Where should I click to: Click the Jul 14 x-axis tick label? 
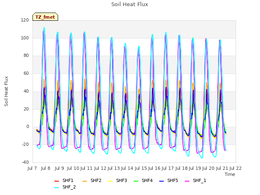coord(127,168)
